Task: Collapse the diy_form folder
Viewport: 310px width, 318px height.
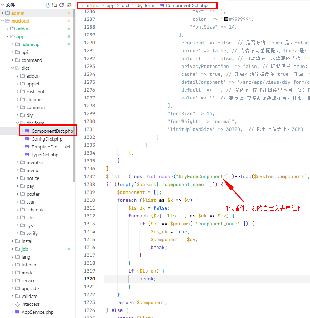Action: tap(18, 123)
